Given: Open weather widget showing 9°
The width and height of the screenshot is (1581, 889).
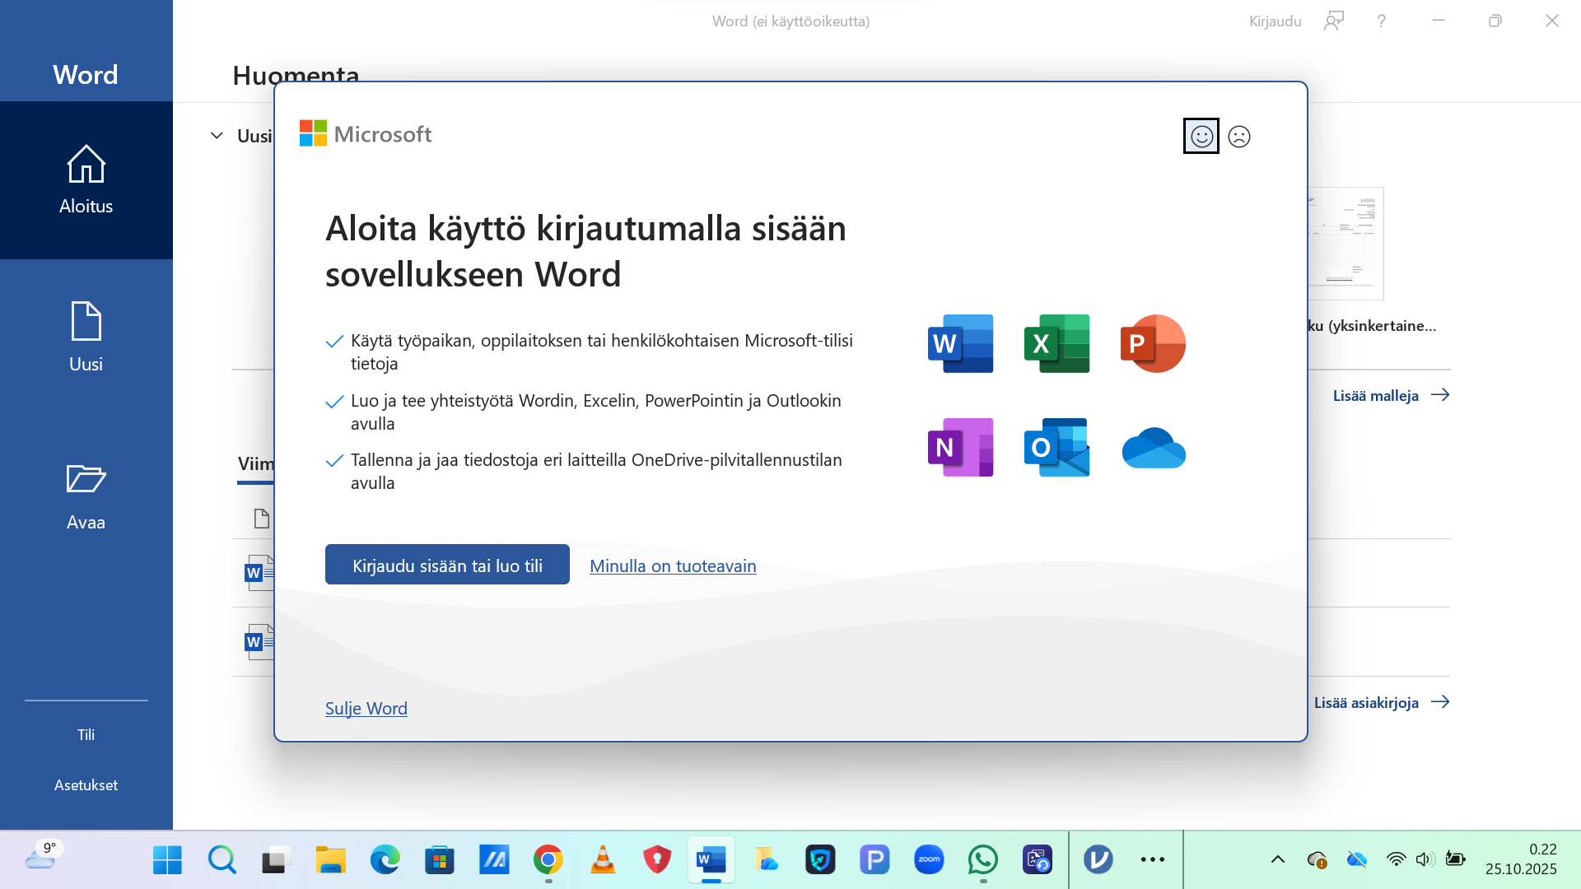Looking at the screenshot, I should 44,858.
